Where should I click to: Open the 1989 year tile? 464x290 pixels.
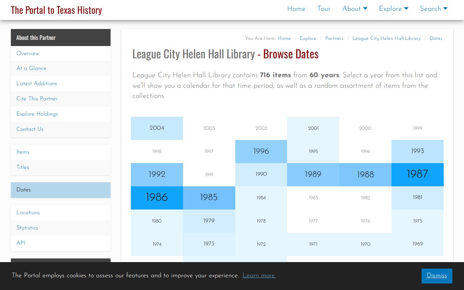313,175
